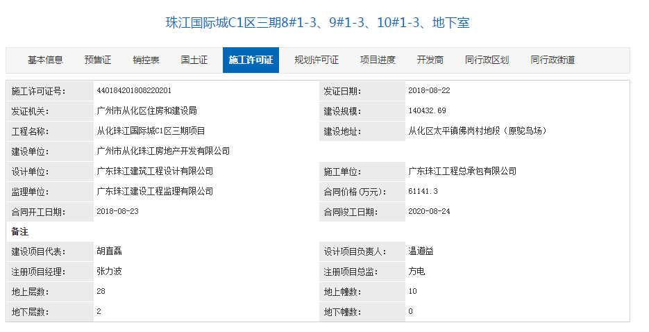This screenshot has height=332, width=649.
Task: Click contractor name 广东珠江工程总承包有限公司
Action: [462, 171]
